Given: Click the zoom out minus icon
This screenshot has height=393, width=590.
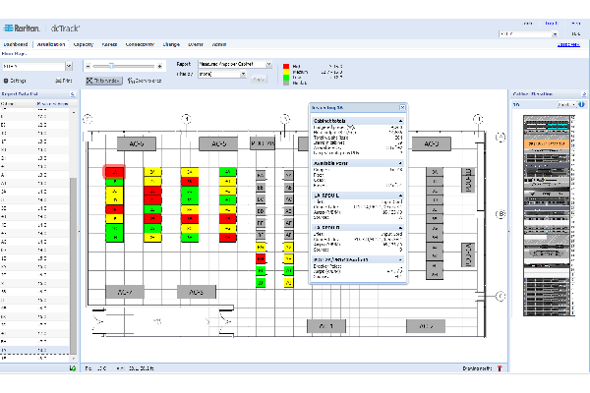Looking at the screenshot, I should [88, 66].
